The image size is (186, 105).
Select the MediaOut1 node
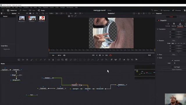[x=121, y=85]
